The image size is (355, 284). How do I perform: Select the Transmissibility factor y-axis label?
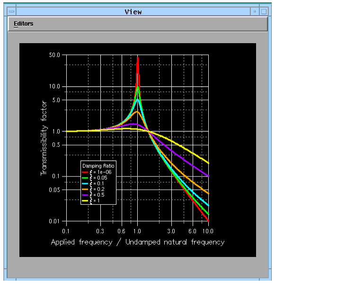click(44, 138)
